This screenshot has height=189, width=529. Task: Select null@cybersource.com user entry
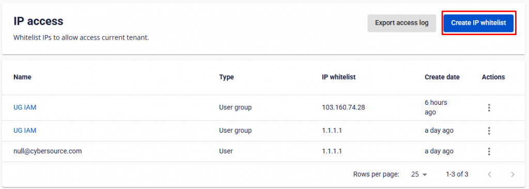click(48, 151)
